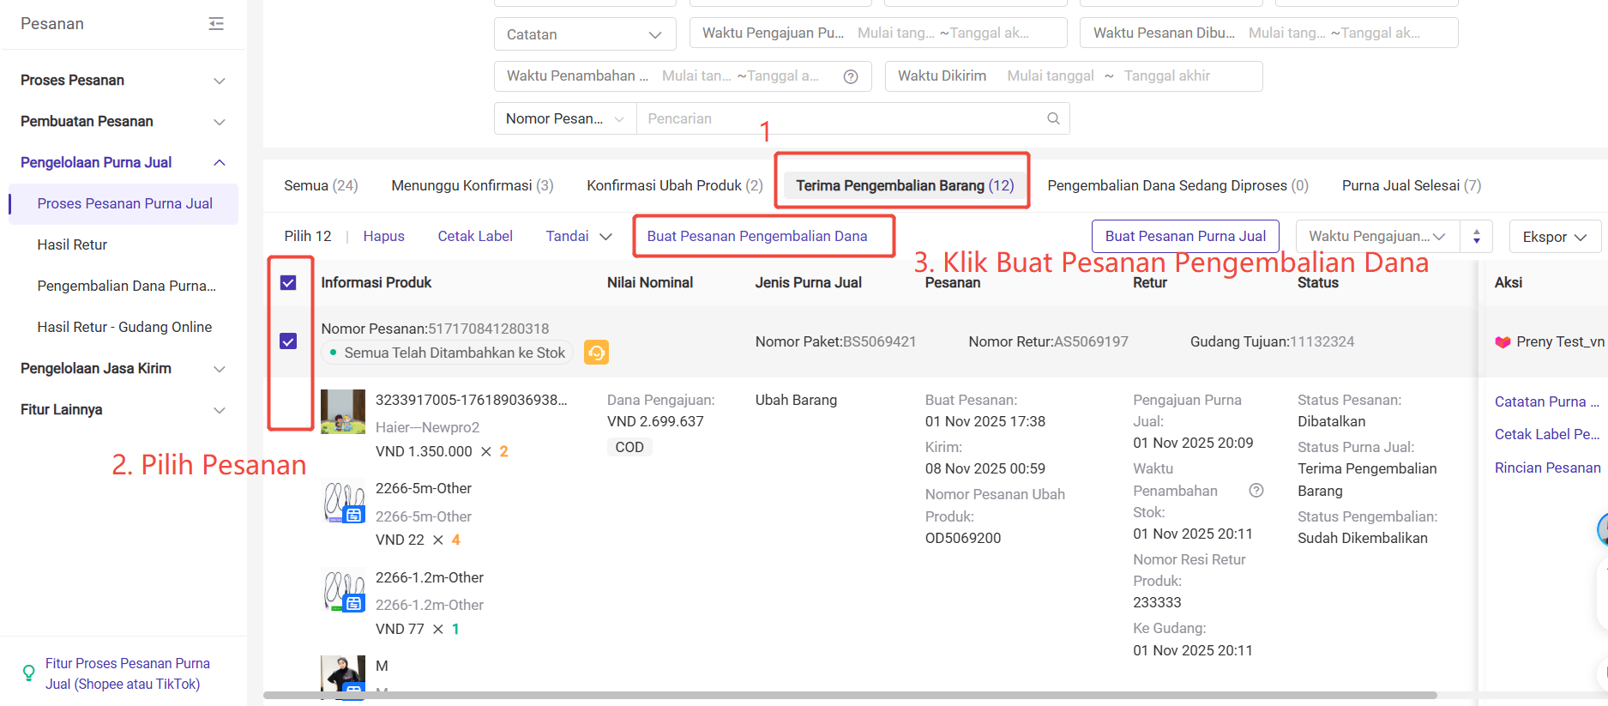This screenshot has height=706, width=1608.
Task: Expand the Proses Pesanan sidebar section
Action: [123, 81]
